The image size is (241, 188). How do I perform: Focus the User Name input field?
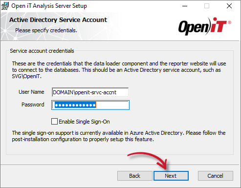tap(90, 92)
